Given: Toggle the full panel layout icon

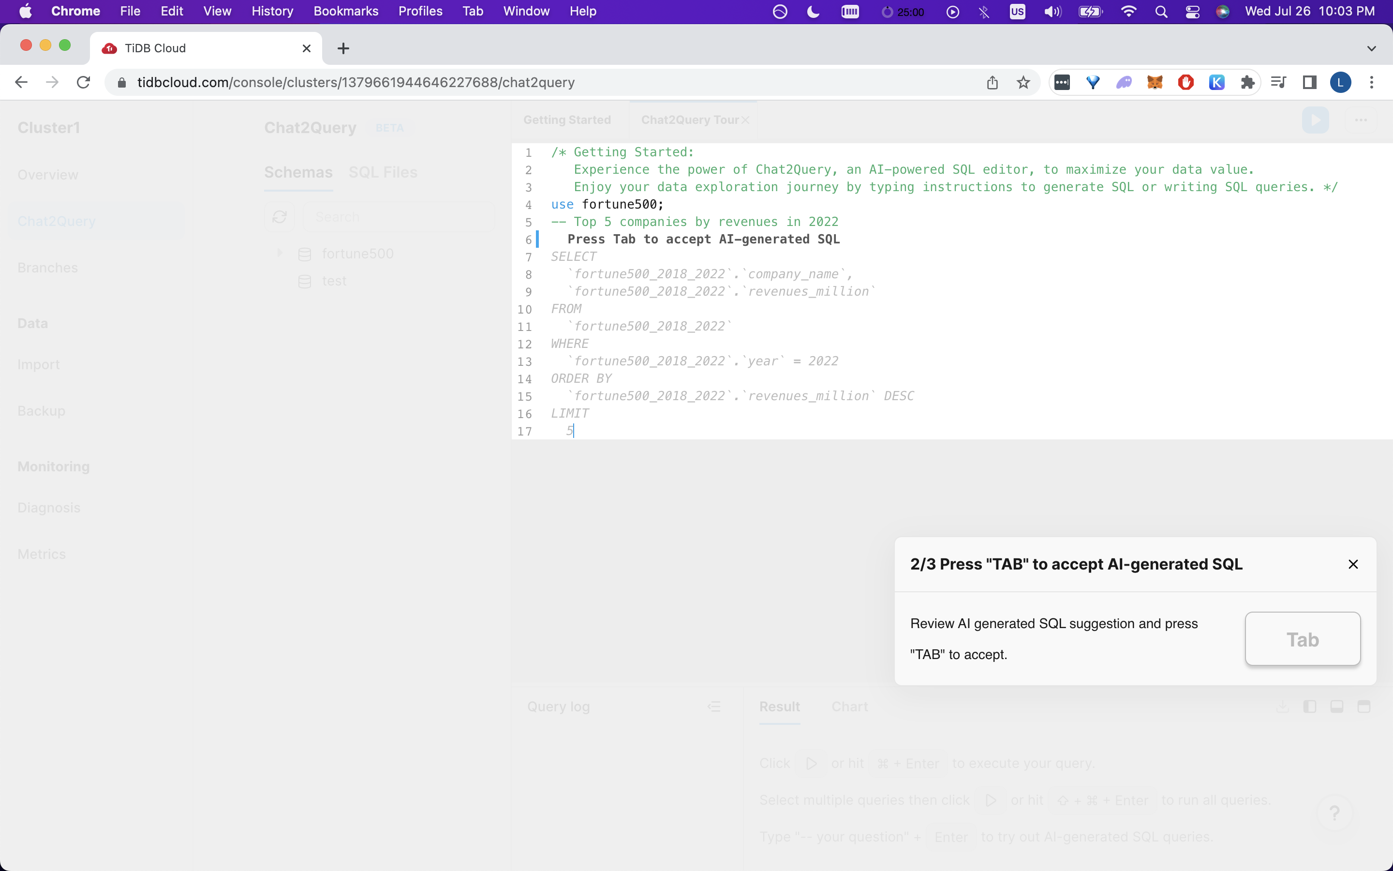Looking at the screenshot, I should 1363,706.
